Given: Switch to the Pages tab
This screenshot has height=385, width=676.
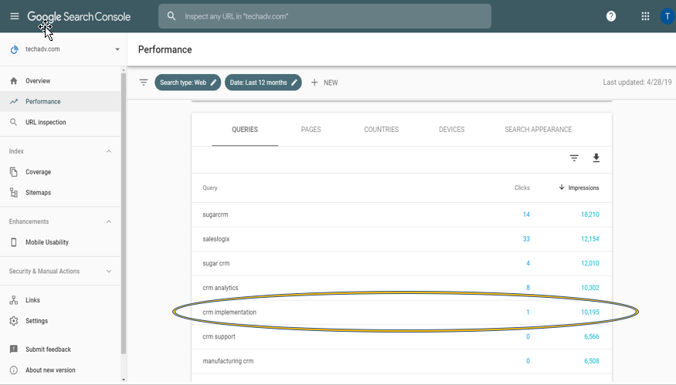Looking at the screenshot, I should tap(311, 130).
